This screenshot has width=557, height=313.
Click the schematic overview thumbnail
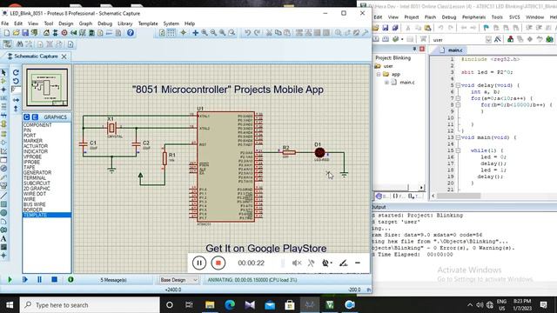coord(47,87)
